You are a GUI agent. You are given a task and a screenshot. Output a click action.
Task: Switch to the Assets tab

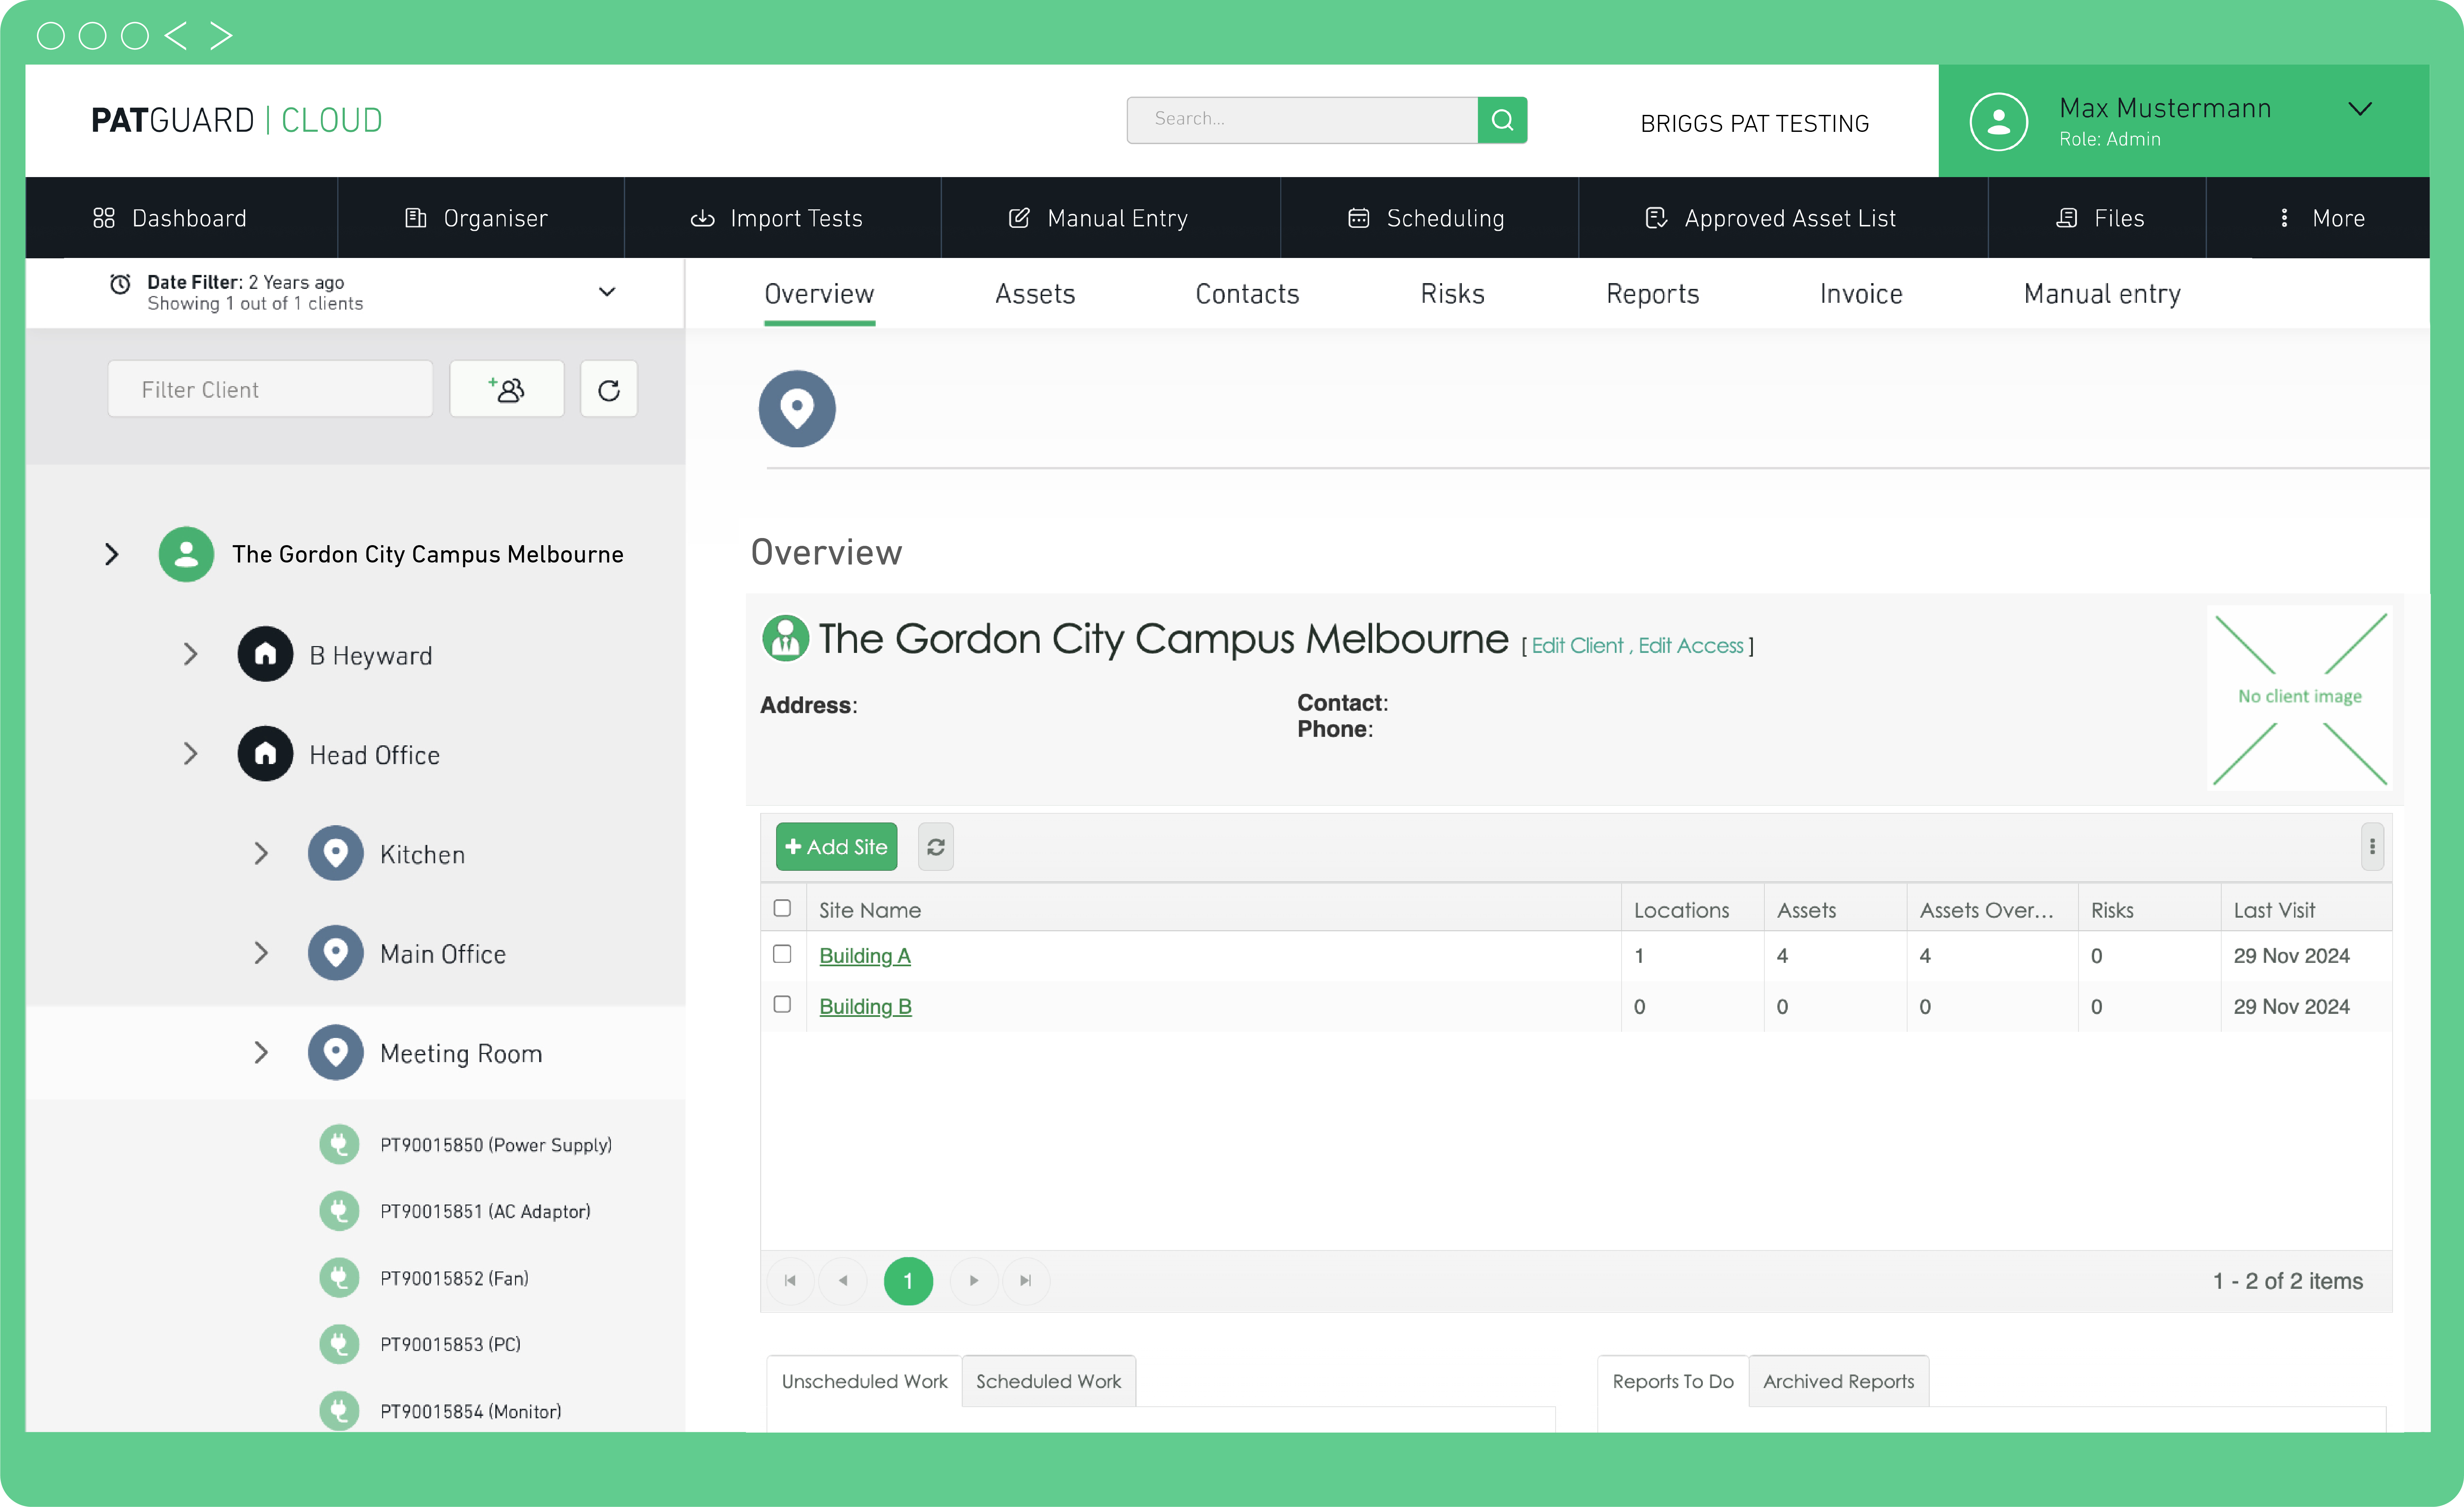[1035, 294]
